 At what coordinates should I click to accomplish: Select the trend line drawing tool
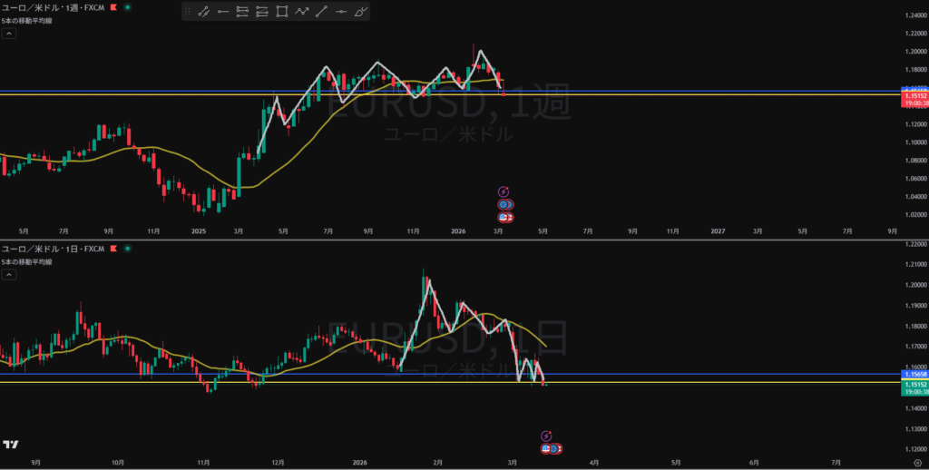coord(203,12)
